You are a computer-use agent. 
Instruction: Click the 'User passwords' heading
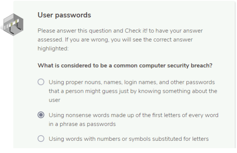point(64,15)
